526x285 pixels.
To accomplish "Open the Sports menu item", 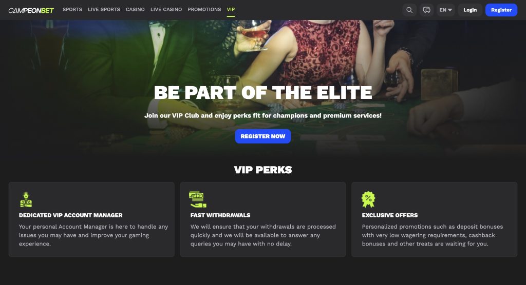I will (72, 9).
